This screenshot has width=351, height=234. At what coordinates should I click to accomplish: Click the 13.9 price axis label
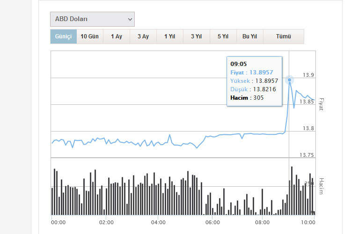coord(308,75)
